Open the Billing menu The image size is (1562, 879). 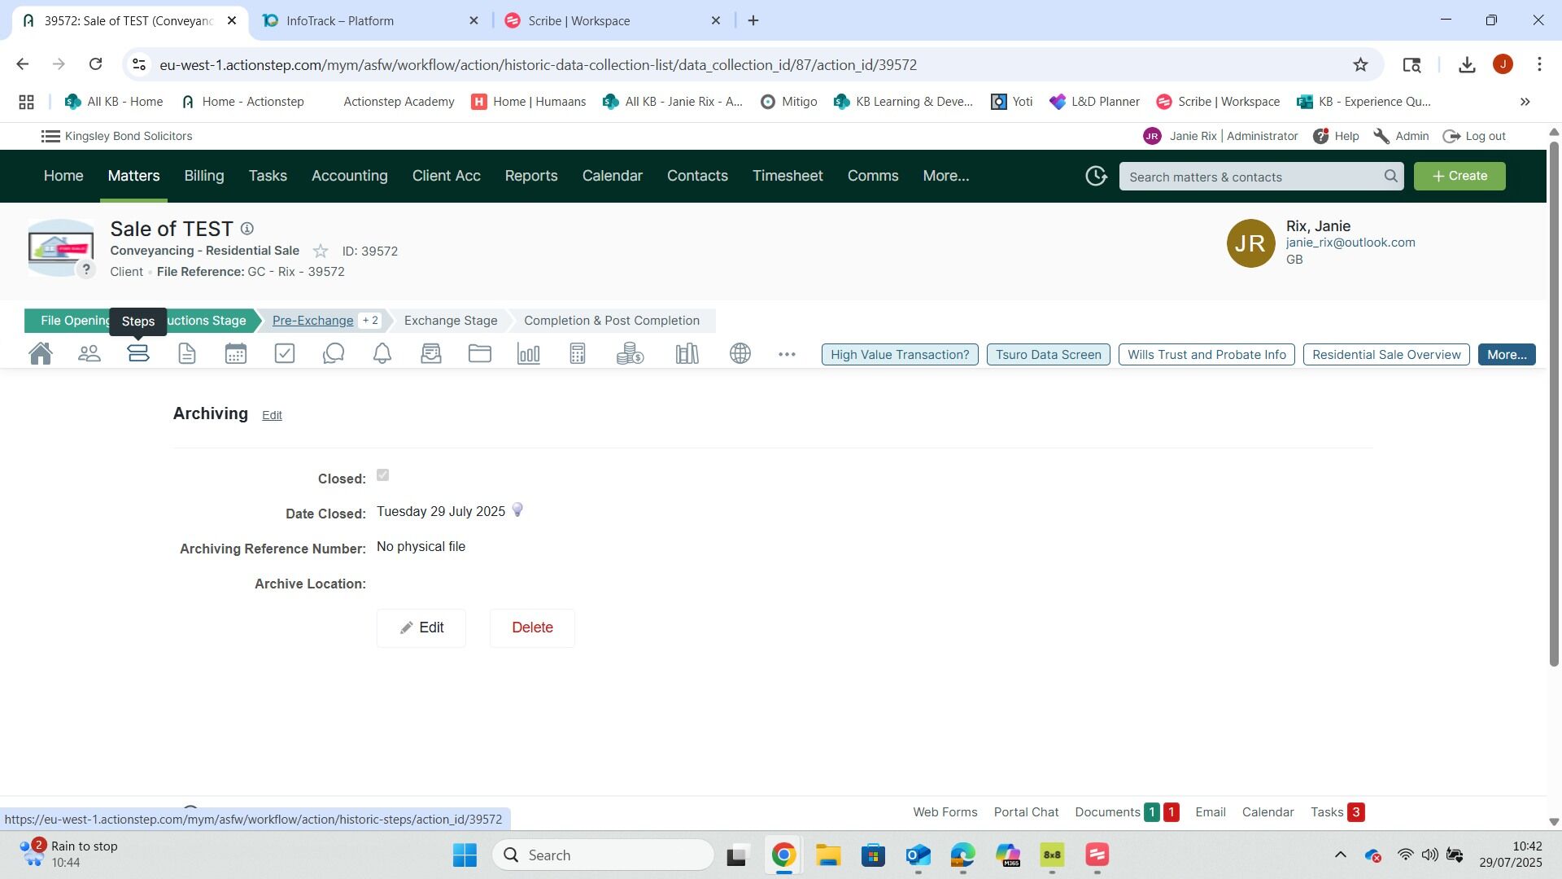203,176
